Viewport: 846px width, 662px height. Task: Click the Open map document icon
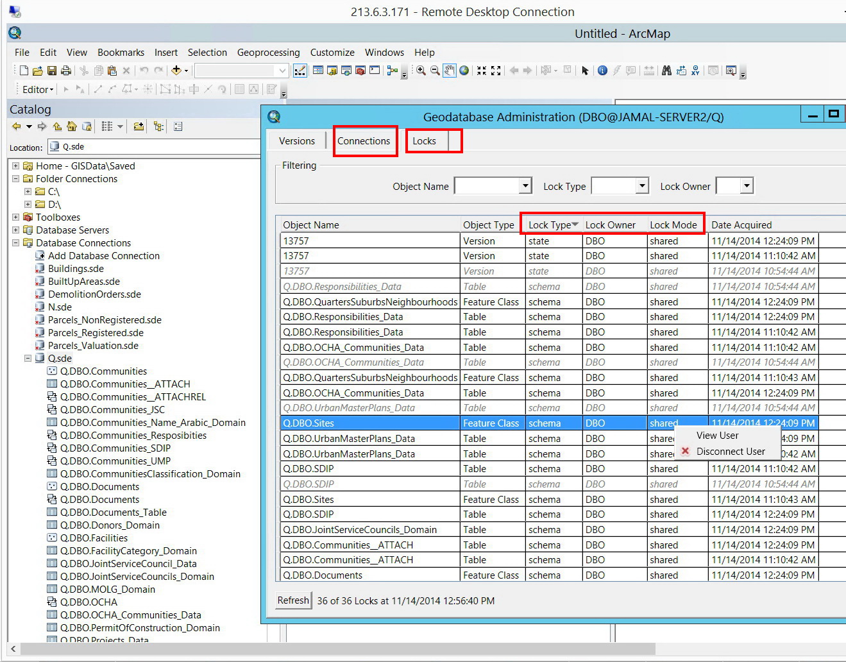tap(37, 71)
